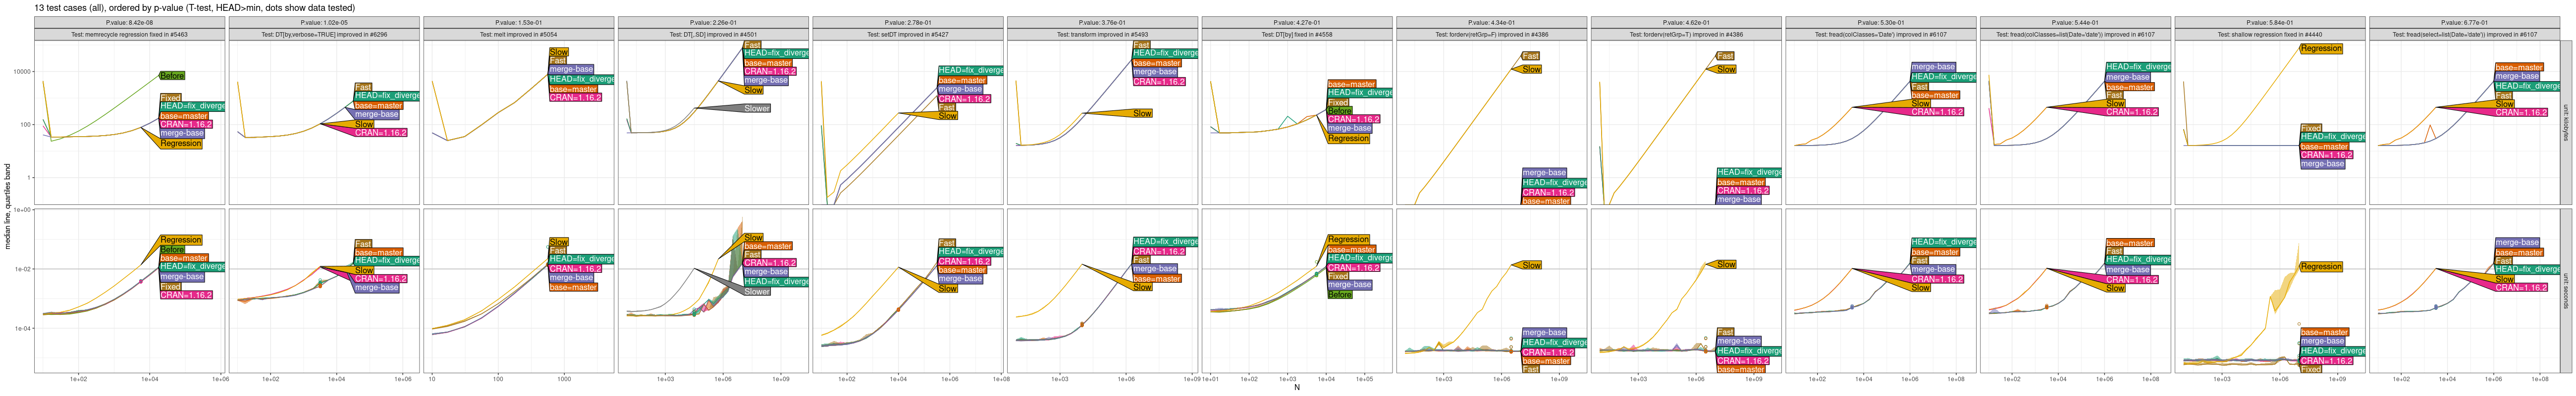
Task: Click the 'P.value: 8.42e-08' strip header
Action: click(x=129, y=22)
